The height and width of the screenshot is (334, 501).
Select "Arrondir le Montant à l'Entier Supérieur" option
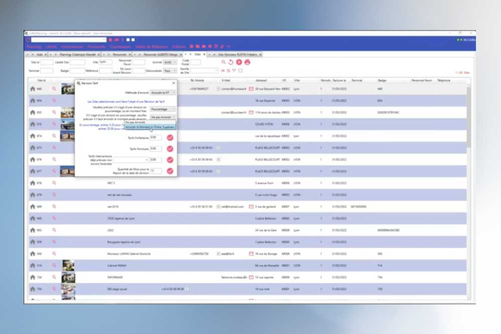point(150,127)
